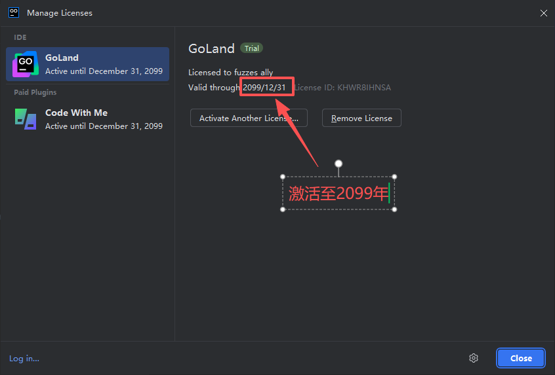Click the License ID KHWR8IHNSA text
The width and height of the screenshot is (555, 375).
pos(343,88)
